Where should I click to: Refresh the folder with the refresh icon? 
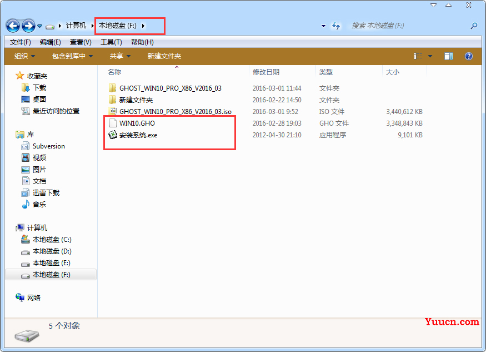pyautogui.click(x=336, y=26)
